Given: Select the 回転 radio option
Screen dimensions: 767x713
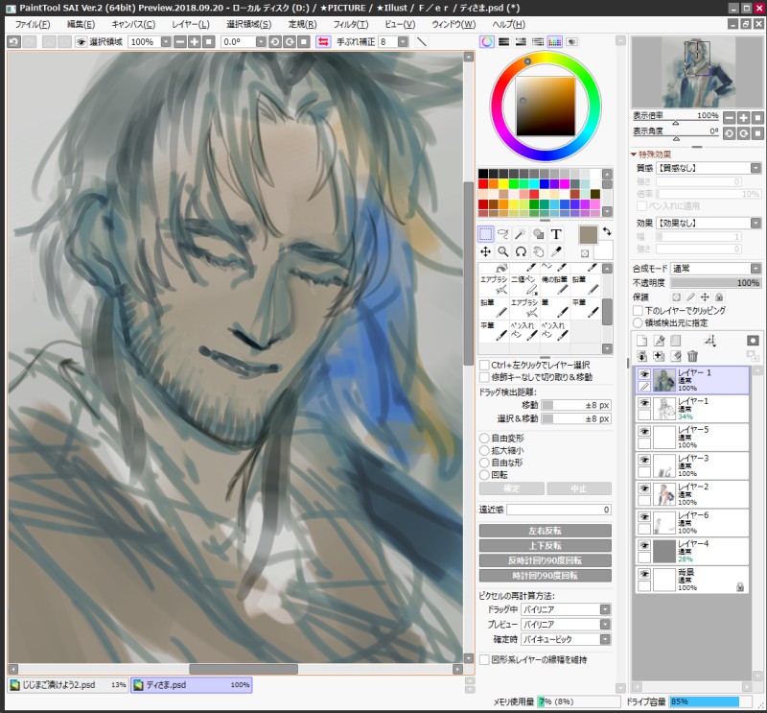Looking at the screenshot, I should click(x=484, y=474).
